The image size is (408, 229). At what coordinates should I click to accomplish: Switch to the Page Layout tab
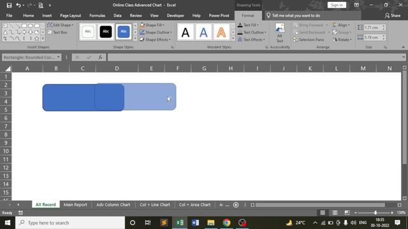point(70,15)
